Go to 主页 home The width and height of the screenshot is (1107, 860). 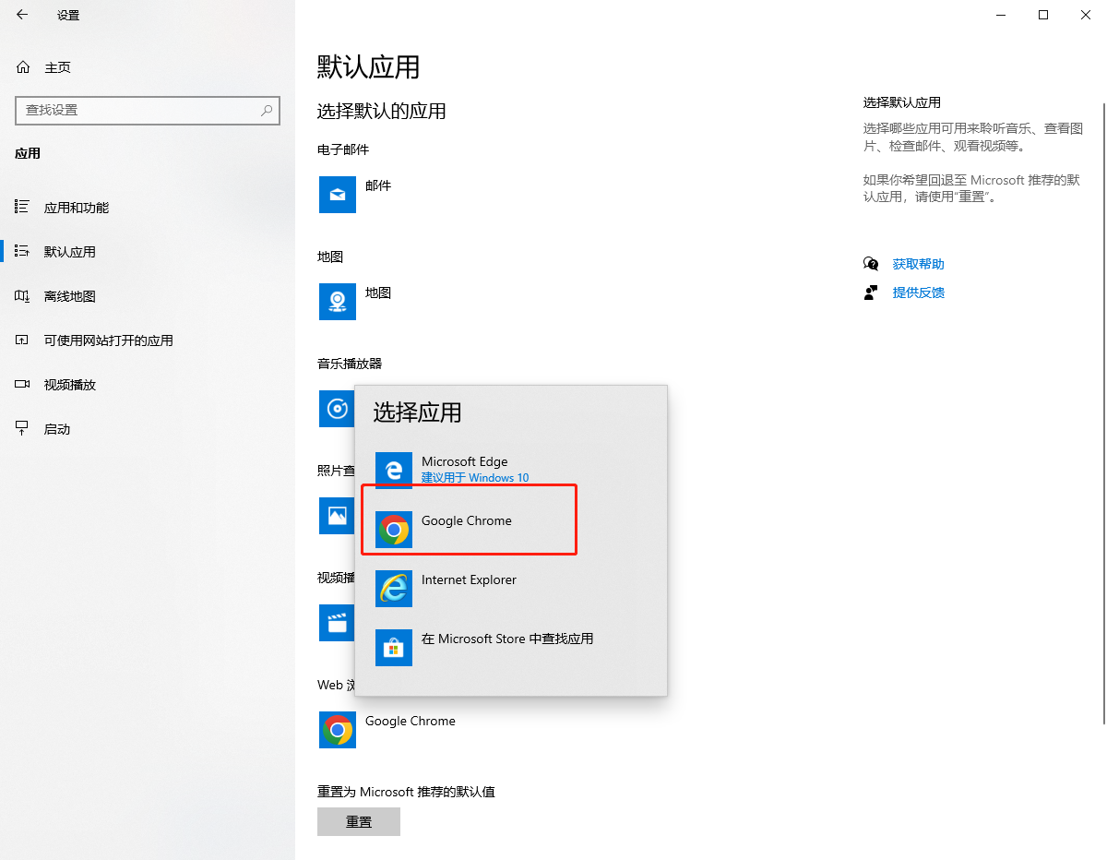[x=57, y=67]
